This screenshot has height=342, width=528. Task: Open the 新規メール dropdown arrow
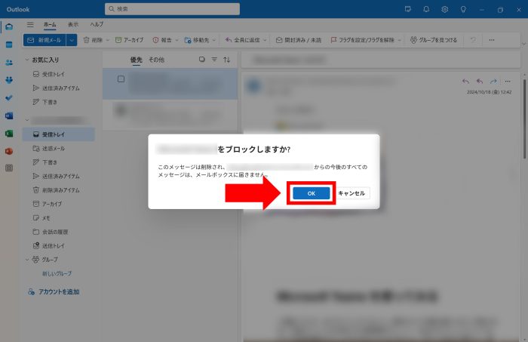[72, 39]
